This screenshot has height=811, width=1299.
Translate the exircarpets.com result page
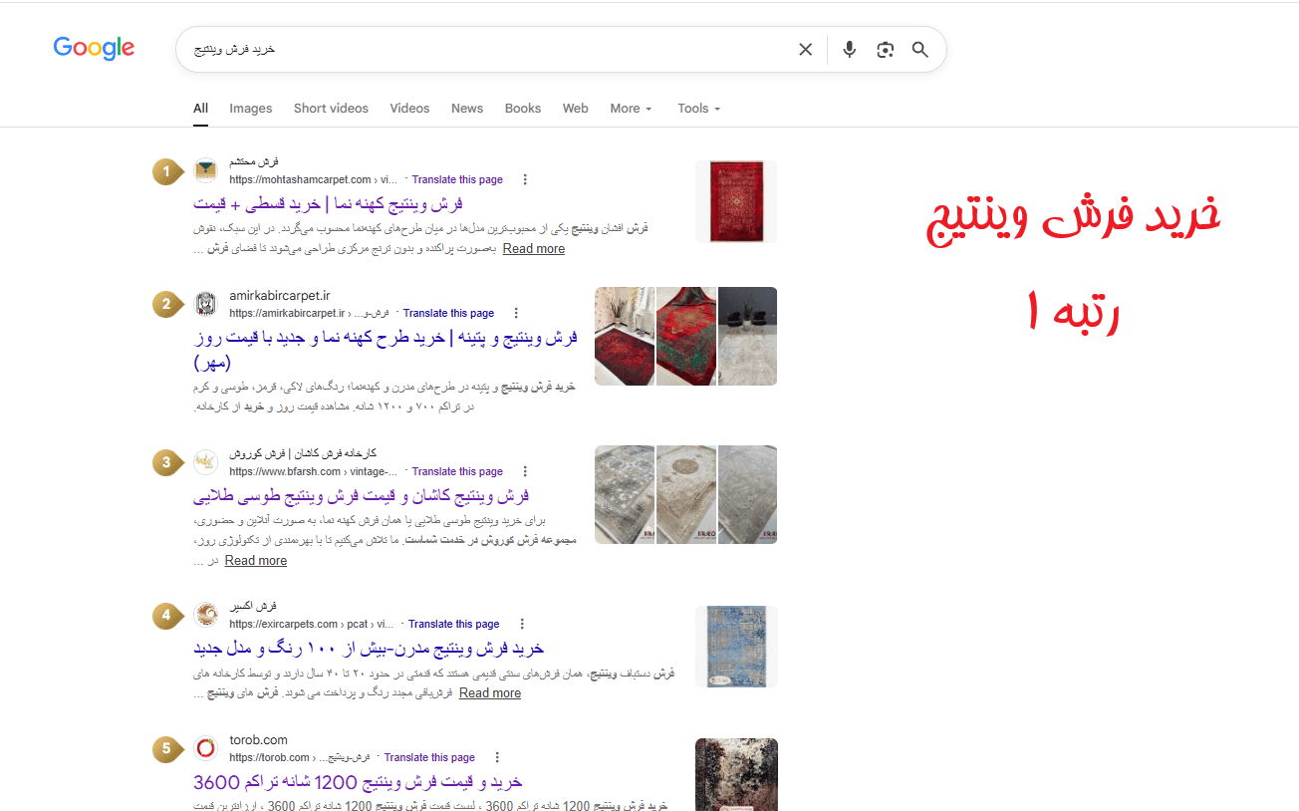point(453,624)
